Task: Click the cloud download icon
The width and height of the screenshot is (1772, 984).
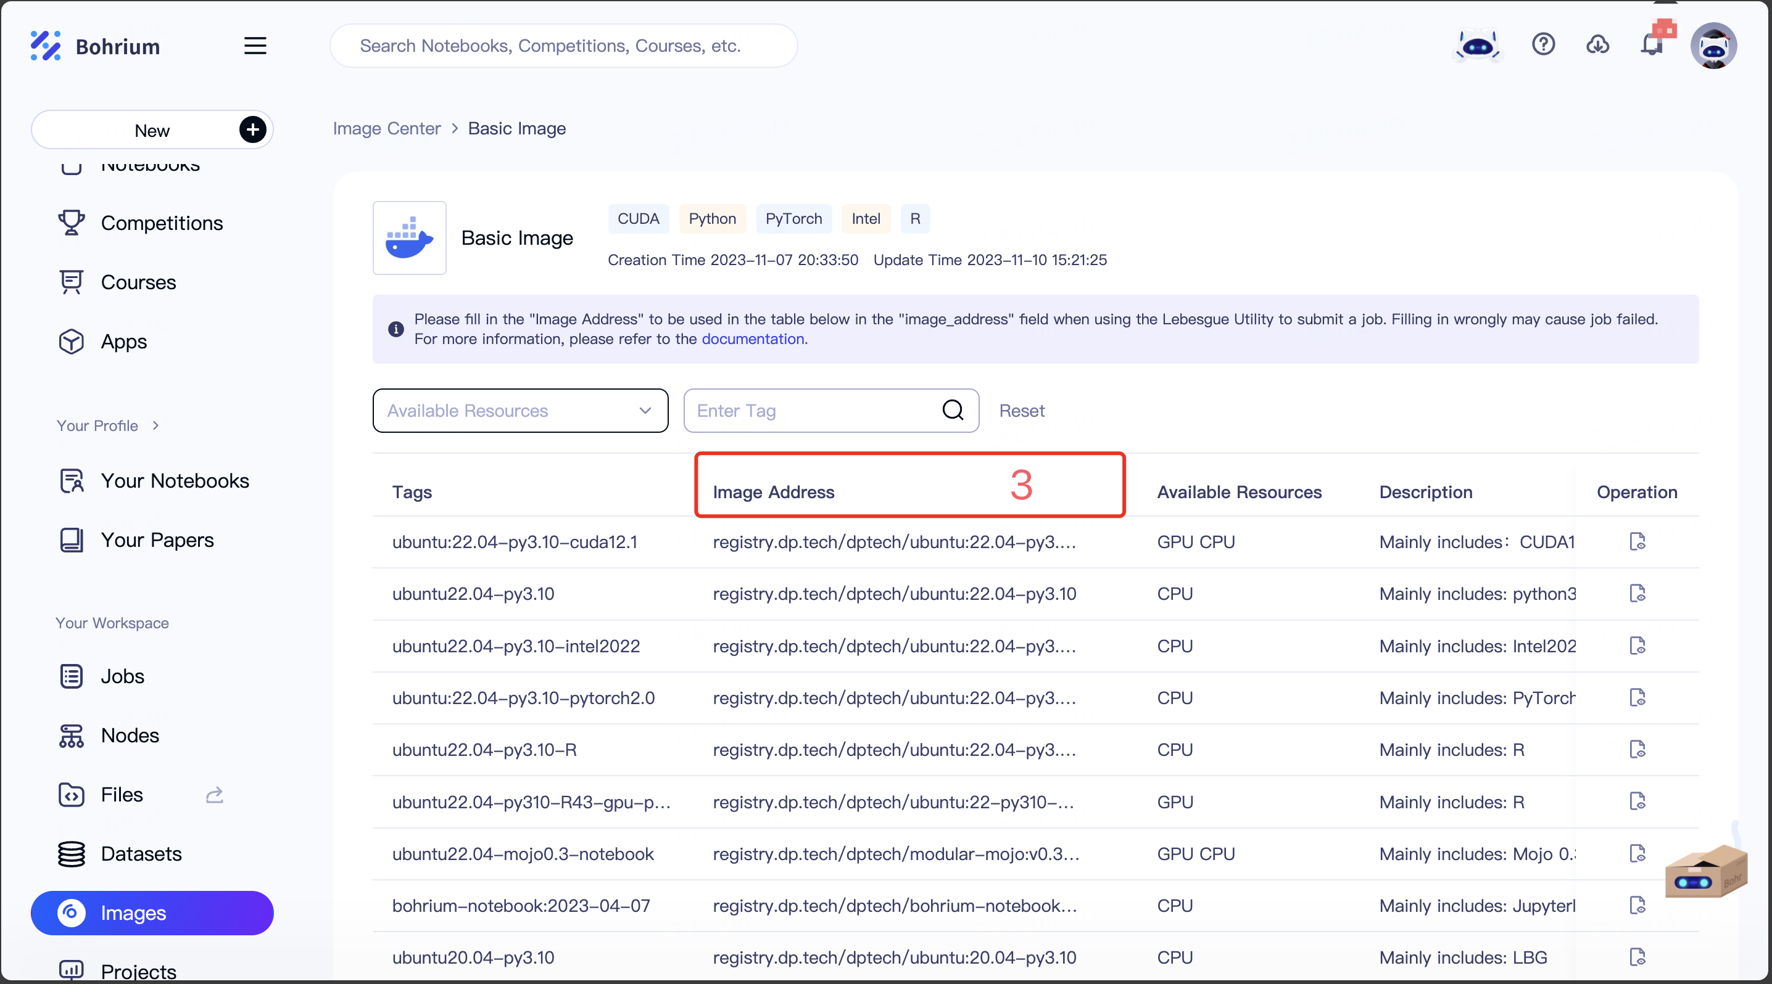Action: [1597, 44]
